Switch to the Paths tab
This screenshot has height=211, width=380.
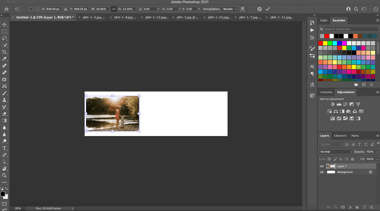tap(355, 136)
